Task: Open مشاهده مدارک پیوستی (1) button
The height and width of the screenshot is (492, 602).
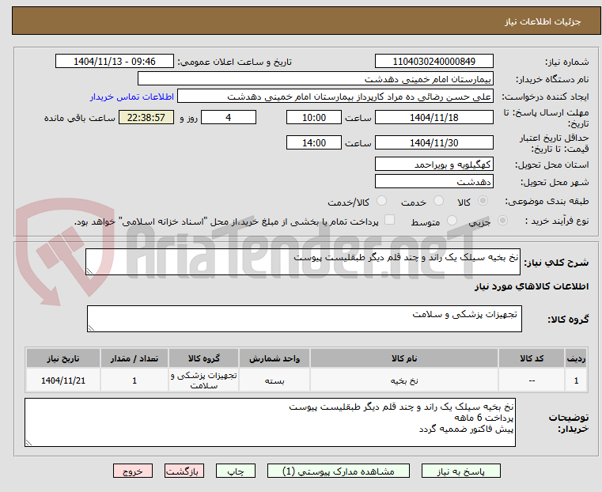Action: point(339,471)
